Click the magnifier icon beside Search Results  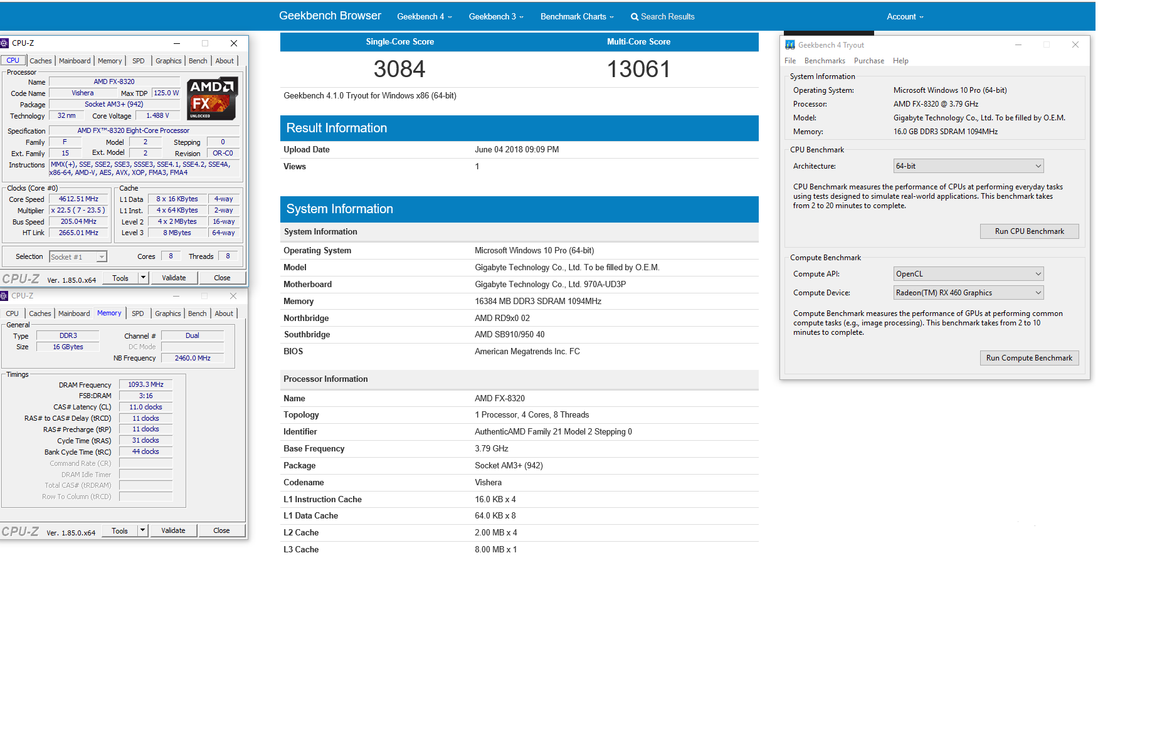pos(635,17)
